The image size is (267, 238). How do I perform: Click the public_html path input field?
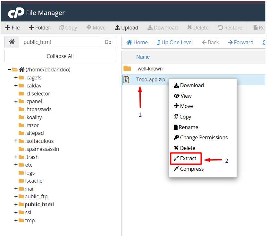(60, 42)
